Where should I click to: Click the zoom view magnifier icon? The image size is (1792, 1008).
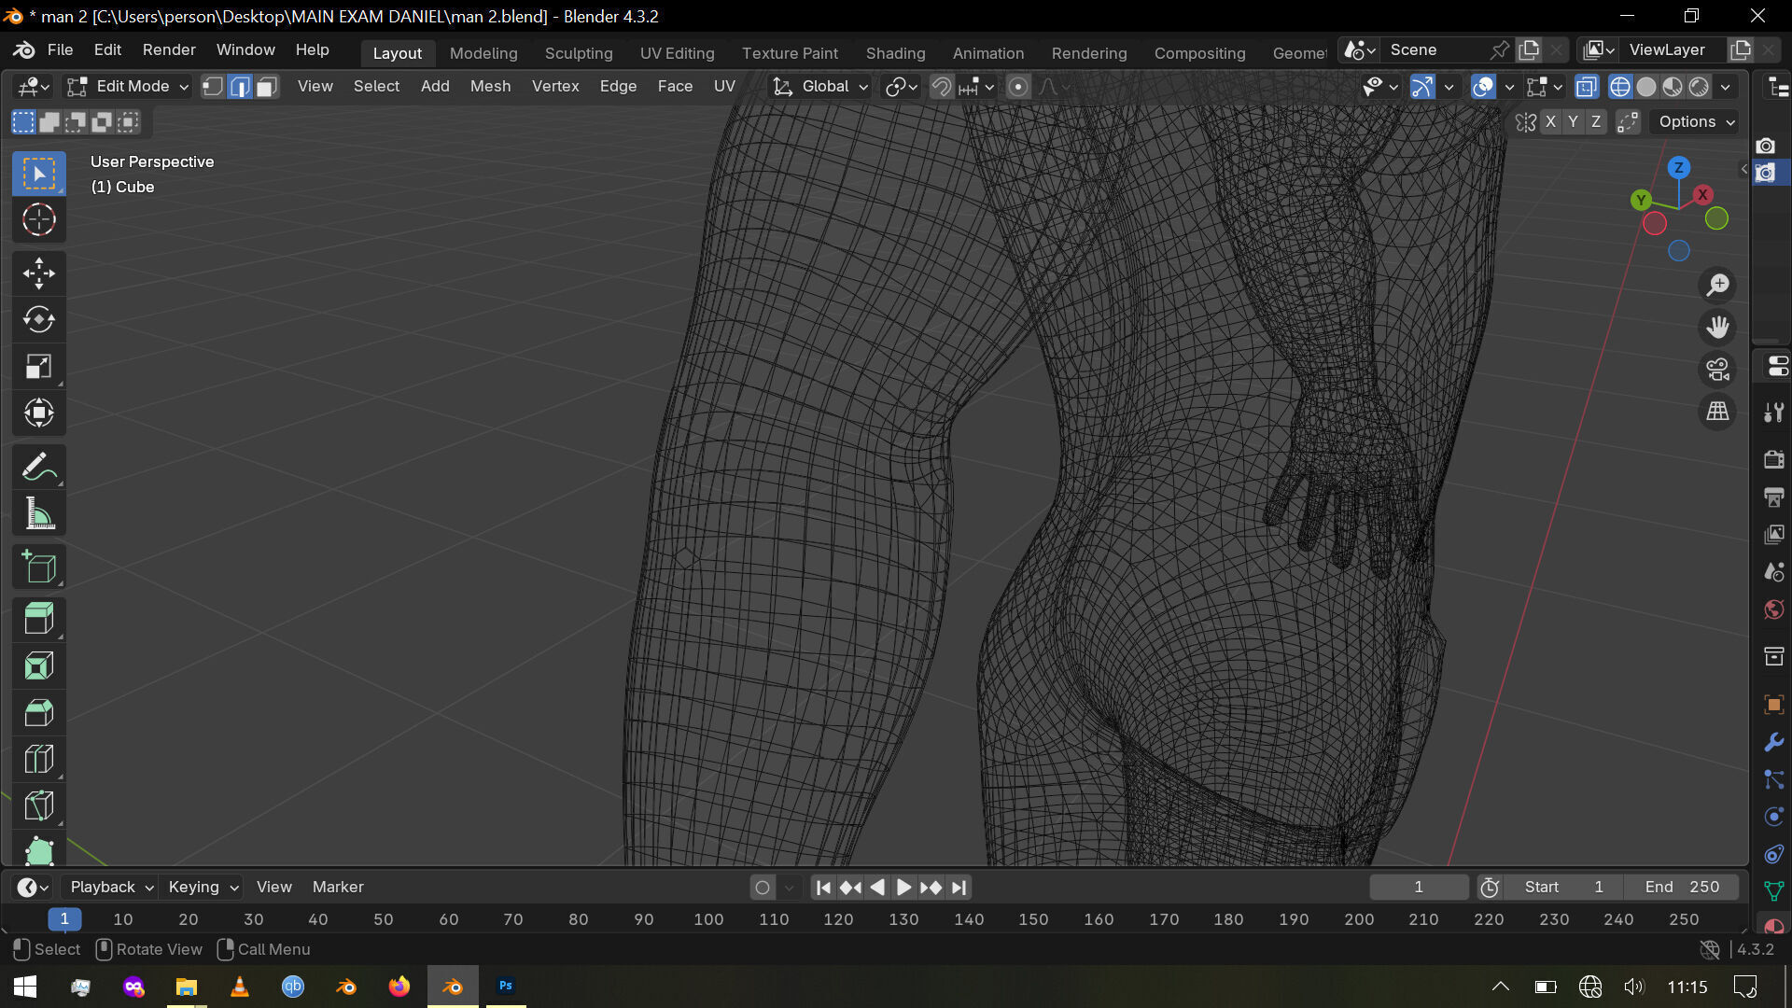[x=1717, y=285]
